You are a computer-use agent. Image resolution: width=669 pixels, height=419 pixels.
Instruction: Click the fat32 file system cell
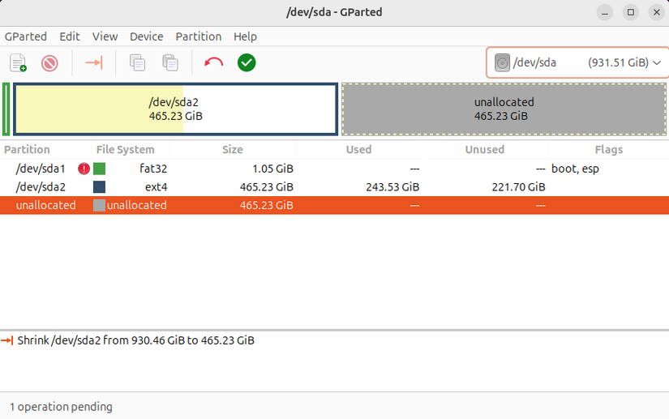click(153, 169)
